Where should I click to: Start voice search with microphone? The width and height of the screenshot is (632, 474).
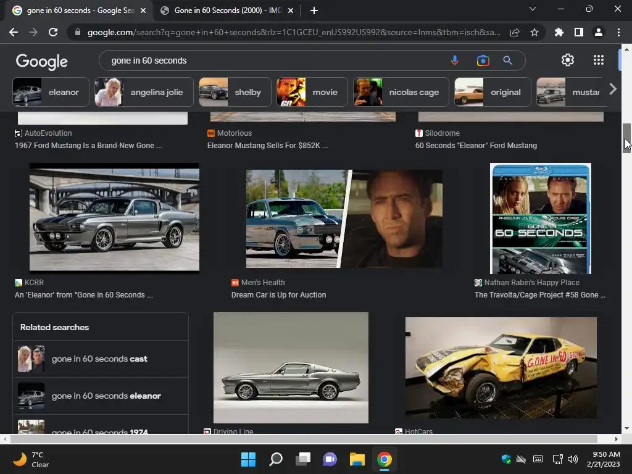(x=455, y=60)
